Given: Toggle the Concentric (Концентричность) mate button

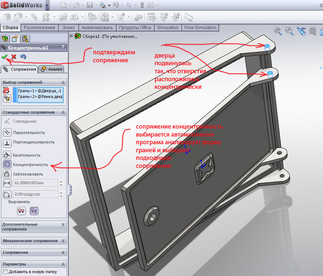Looking at the screenshot, I should (7, 165).
